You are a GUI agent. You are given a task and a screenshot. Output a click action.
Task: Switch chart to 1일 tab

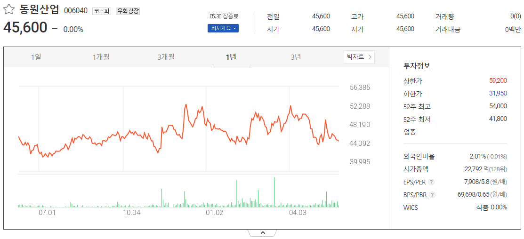pyautogui.click(x=36, y=57)
